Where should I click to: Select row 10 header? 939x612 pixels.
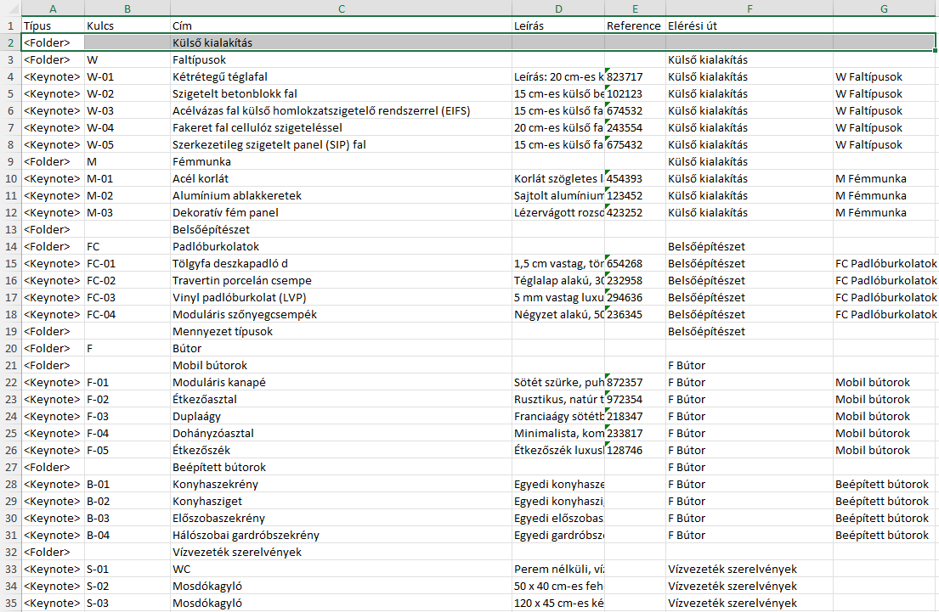click(9, 178)
